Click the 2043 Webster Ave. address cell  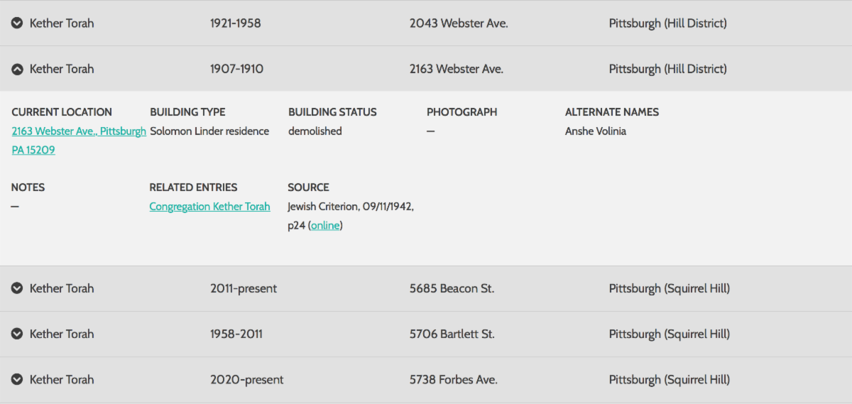(459, 23)
